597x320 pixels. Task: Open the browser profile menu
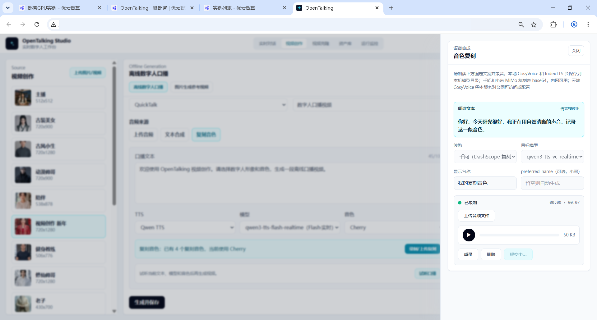[574, 25]
